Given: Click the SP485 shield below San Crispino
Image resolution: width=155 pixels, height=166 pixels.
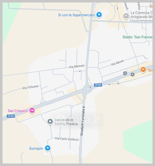Looking at the screenshot, I should click(11, 116).
